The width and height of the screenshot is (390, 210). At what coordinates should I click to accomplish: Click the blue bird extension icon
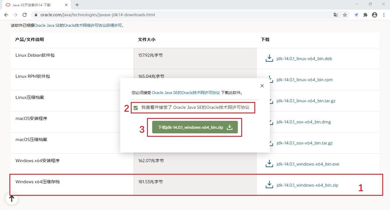click(356, 15)
